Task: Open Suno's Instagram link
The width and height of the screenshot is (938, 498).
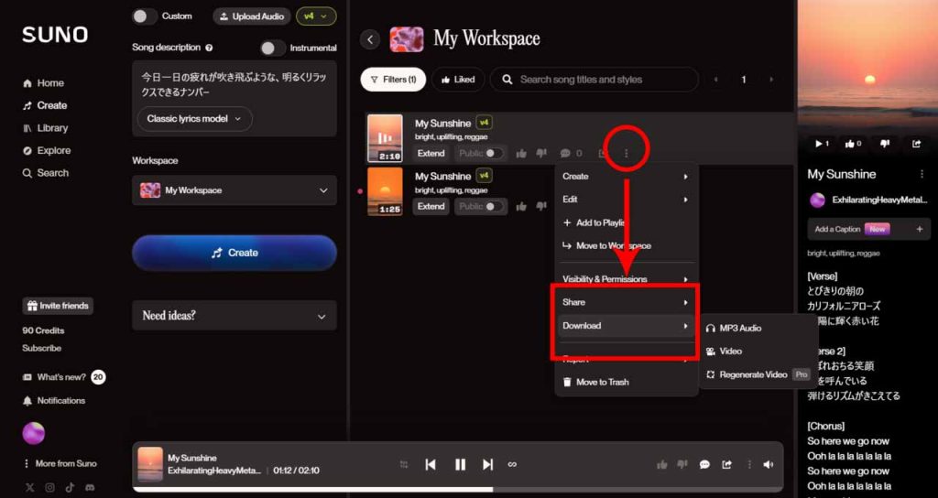Action: click(50, 487)
